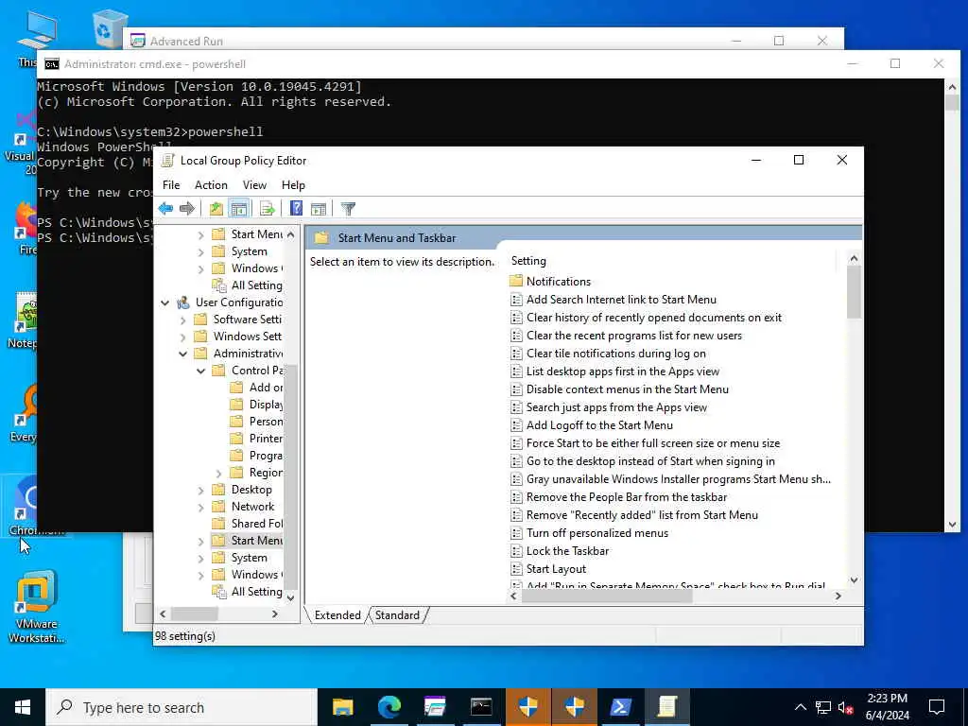Open VMware Workstation desktop shortcut

point(36,606)
